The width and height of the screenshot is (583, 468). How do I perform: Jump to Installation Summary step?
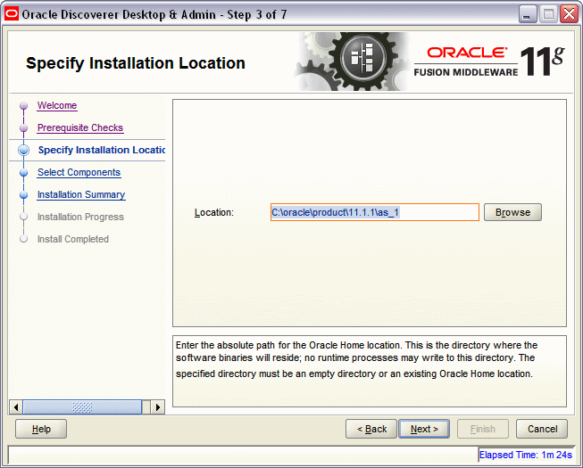click(x=81, y=194)
